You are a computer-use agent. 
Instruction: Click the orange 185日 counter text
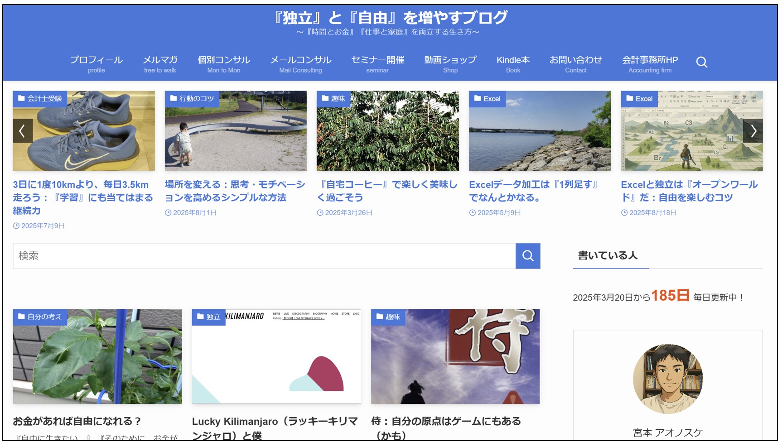pyautogui.click(x=670, y=296)
